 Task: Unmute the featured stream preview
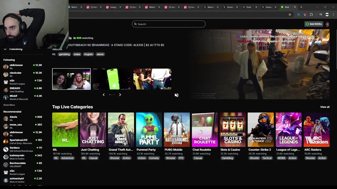coord(176,95)
